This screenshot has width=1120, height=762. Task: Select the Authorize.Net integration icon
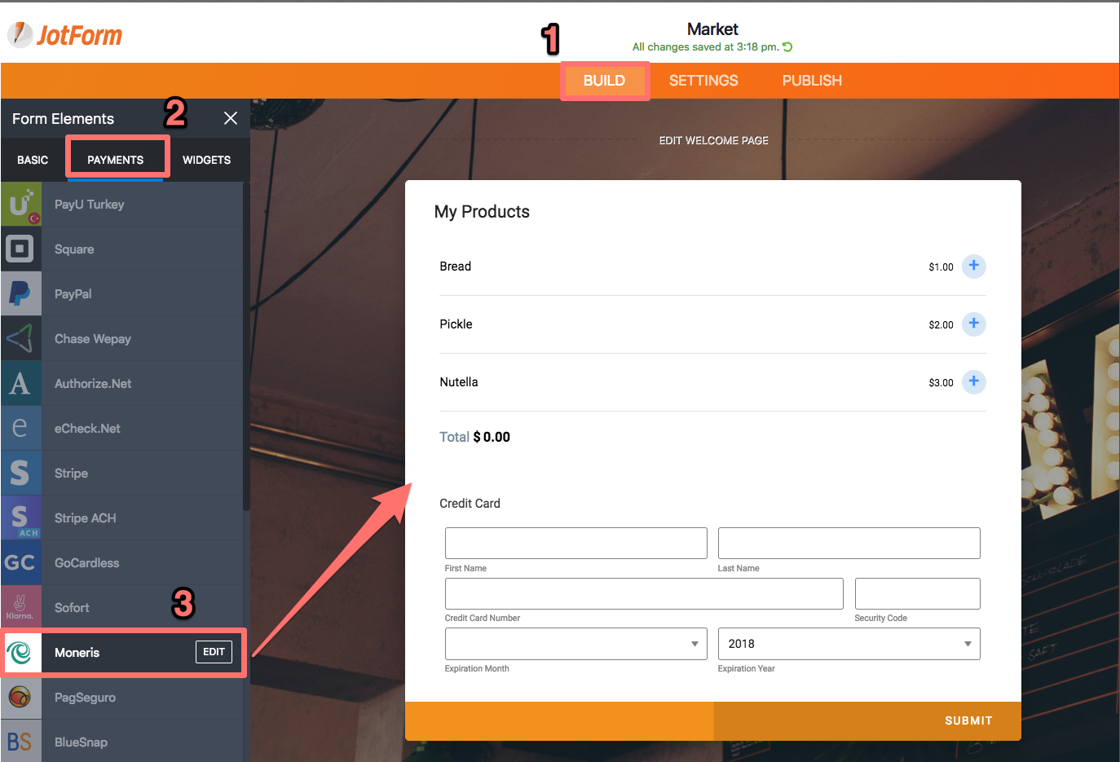(20, 383)
